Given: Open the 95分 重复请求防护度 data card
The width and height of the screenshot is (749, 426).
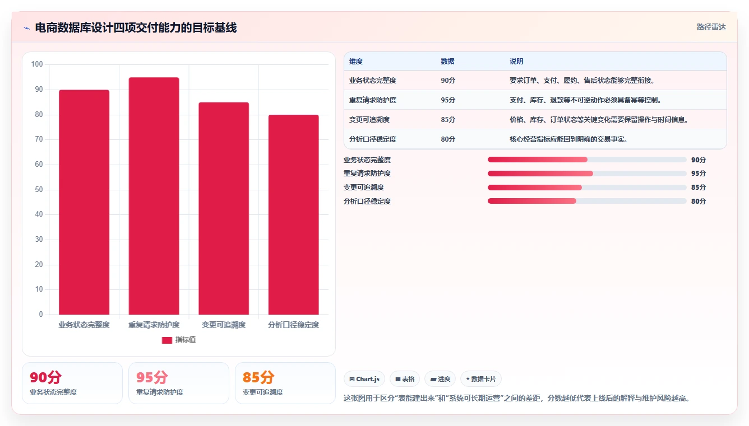Looking at the screenshot, I should tap(179, 383).
